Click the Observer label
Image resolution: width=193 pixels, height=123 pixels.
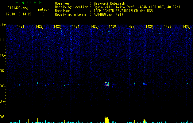point(62,3)
